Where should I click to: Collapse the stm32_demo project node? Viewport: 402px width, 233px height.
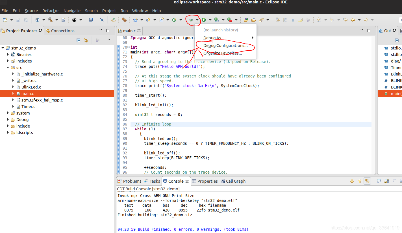pyautogui.click(x=3, y=48)
